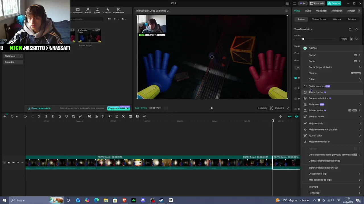Mute the main video track

pyautogui.click(x=18, y=163)
